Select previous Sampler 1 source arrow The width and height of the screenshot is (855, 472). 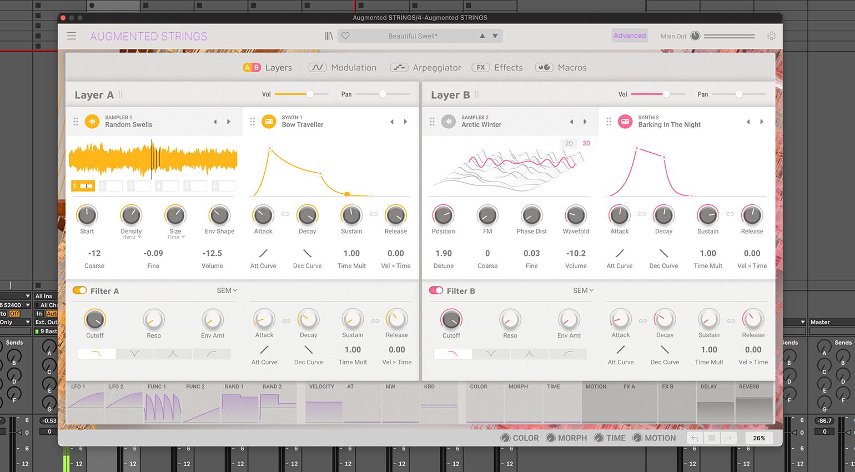click(215, 122)
